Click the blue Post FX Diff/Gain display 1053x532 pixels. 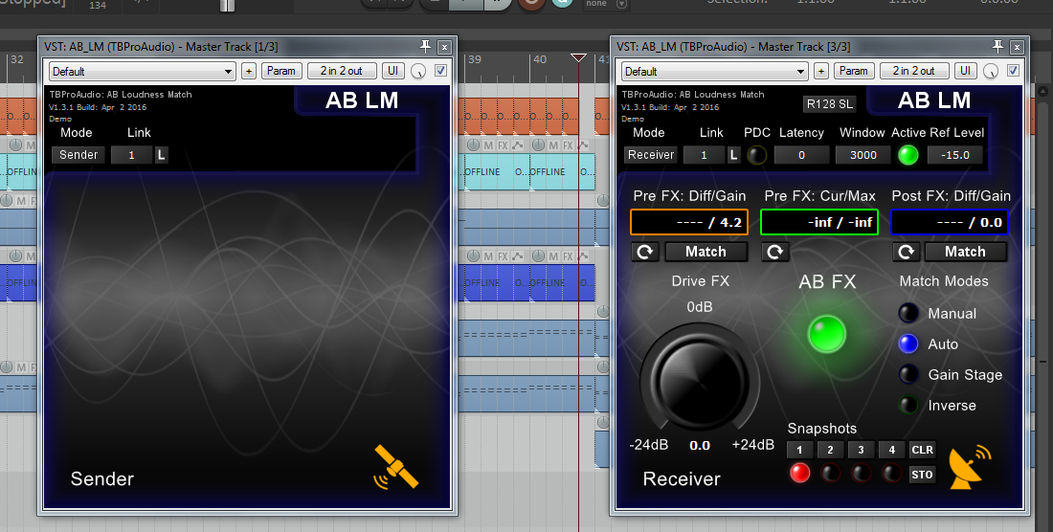[x=950, y=222]
